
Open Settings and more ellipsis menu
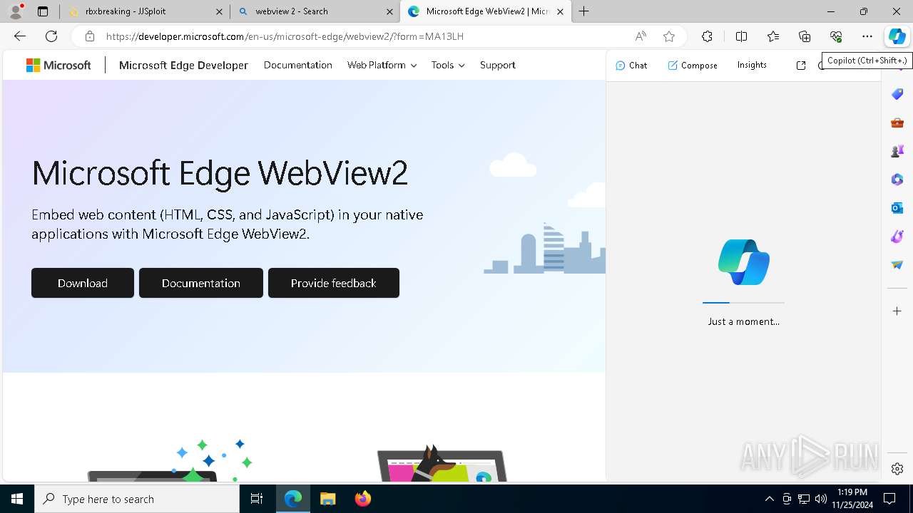[x=867, y=36]
